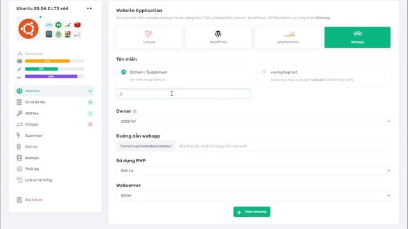Image resolution: width=408 pixels, height=229 pixels.
Task: Focus the domain name input field
Action: tap(183, 94)
